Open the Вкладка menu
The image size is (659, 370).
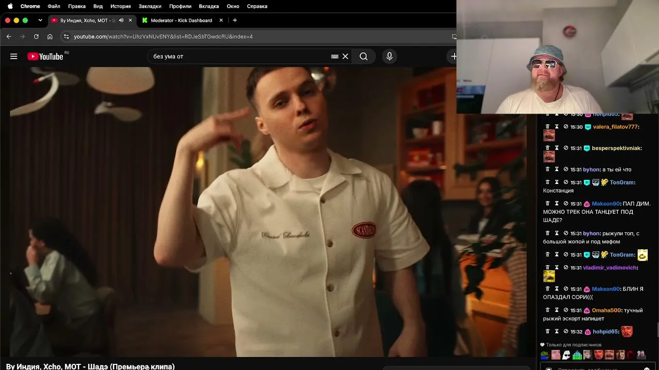(209, 6)
